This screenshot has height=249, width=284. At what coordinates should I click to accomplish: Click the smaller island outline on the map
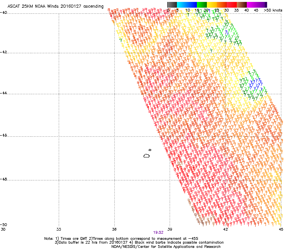[x=150, y=150]
